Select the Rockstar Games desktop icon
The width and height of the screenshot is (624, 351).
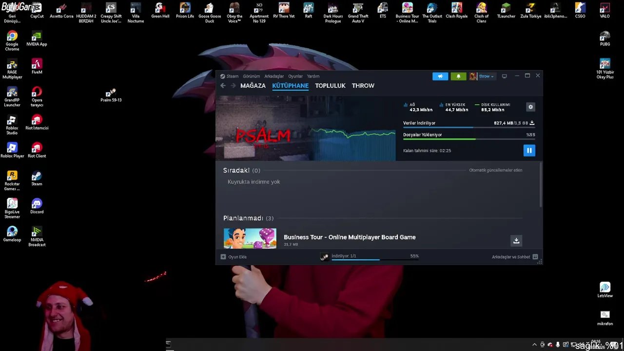[x=12, y=181]
